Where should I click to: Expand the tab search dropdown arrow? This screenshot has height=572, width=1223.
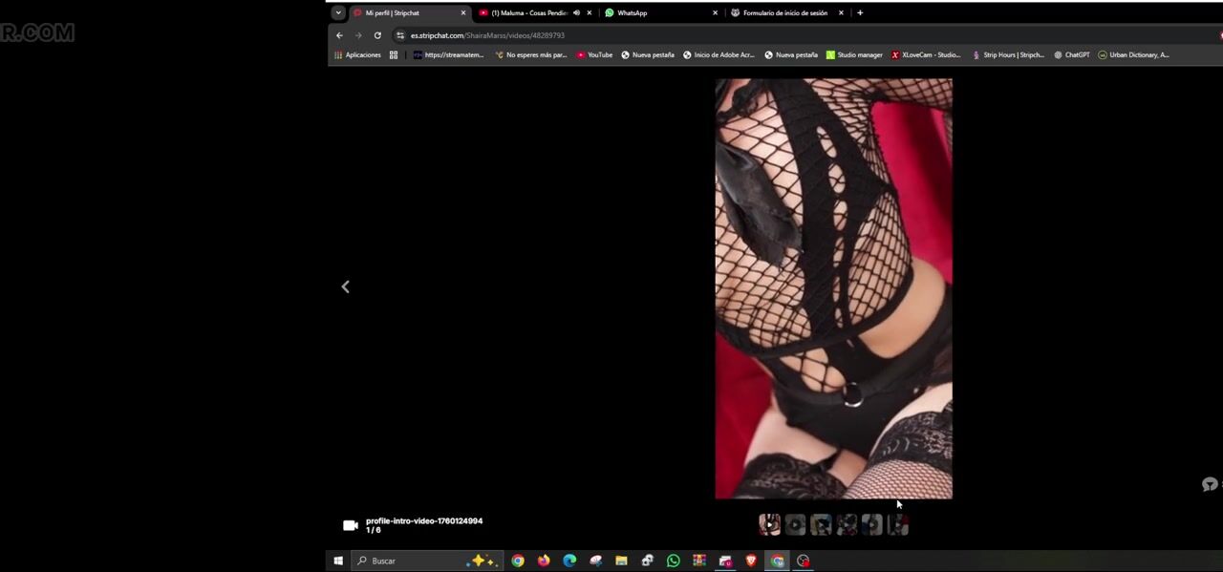click(338, 13)
